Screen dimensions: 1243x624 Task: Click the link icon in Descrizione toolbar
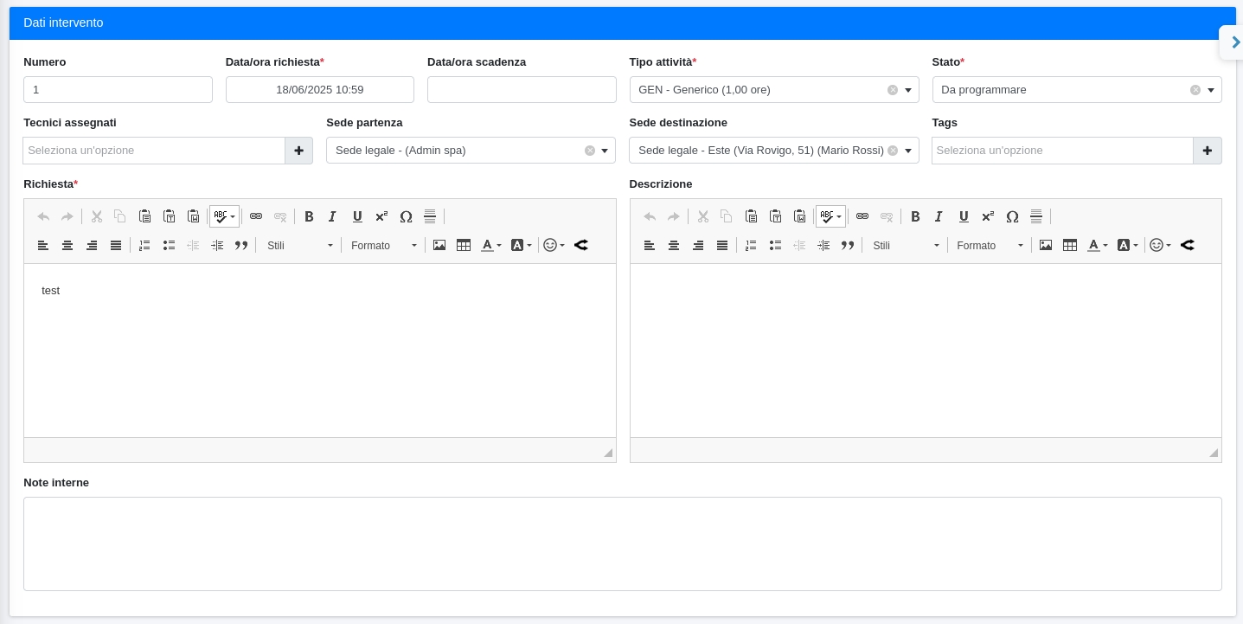tap(862, 216)
